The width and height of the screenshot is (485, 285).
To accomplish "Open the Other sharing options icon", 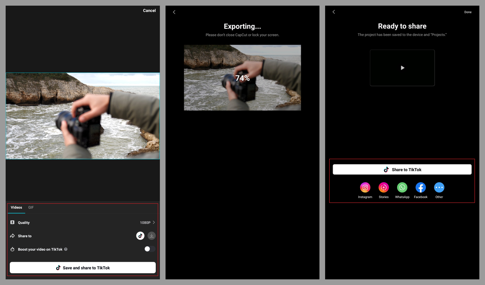I will click(439, 187).
